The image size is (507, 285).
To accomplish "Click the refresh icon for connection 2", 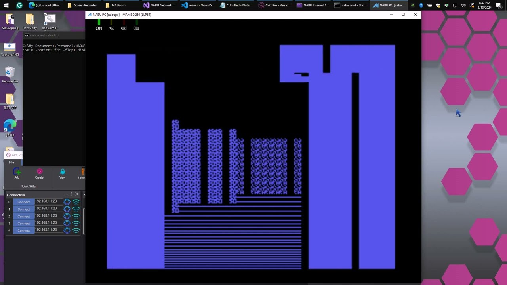I will coord(67,216).
